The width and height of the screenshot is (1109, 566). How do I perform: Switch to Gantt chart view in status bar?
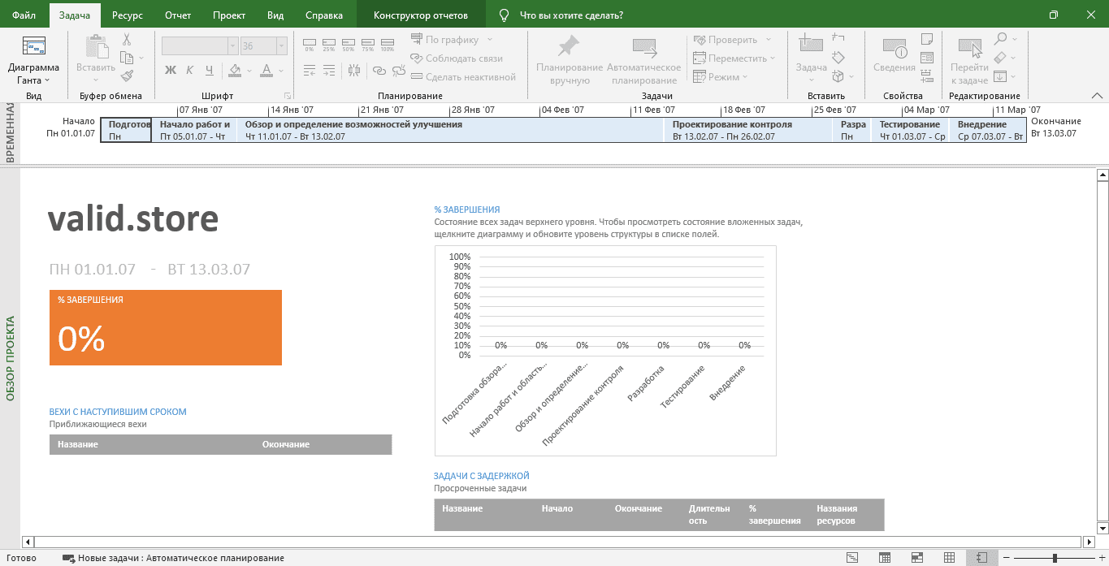point(852,558)
